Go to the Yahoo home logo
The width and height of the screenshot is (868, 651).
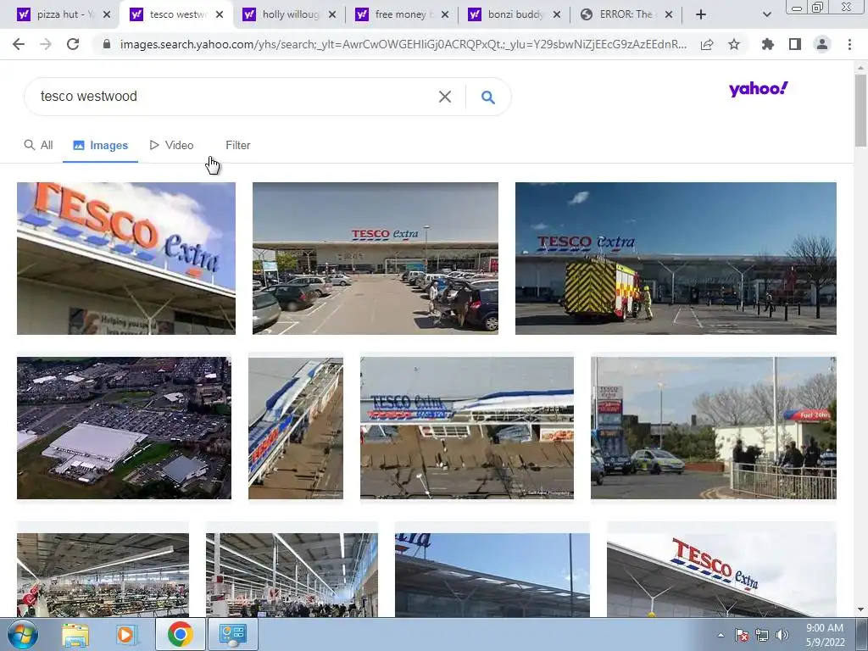coord(758,88)
